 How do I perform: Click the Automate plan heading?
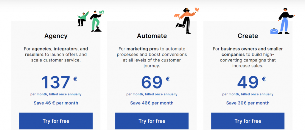pyautogui.click(x=152, y=36)
